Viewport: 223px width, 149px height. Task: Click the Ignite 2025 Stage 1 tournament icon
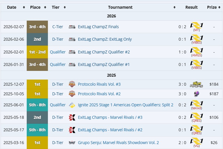click(x=72, y=105)
